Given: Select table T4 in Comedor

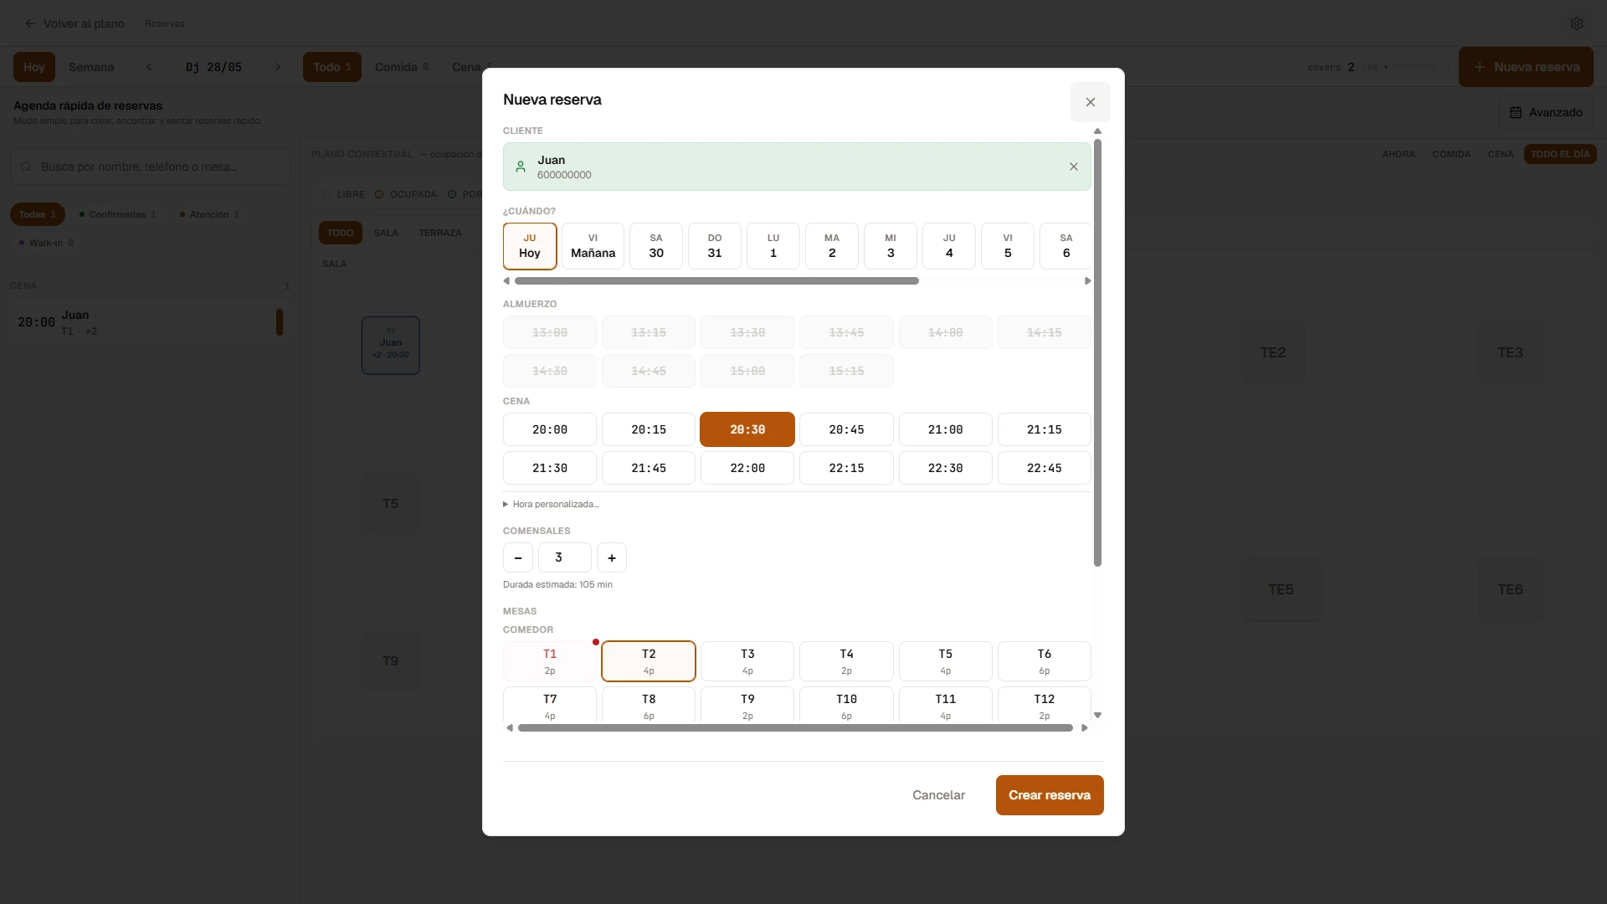Looking at the screenshot, I should point(846,661).
